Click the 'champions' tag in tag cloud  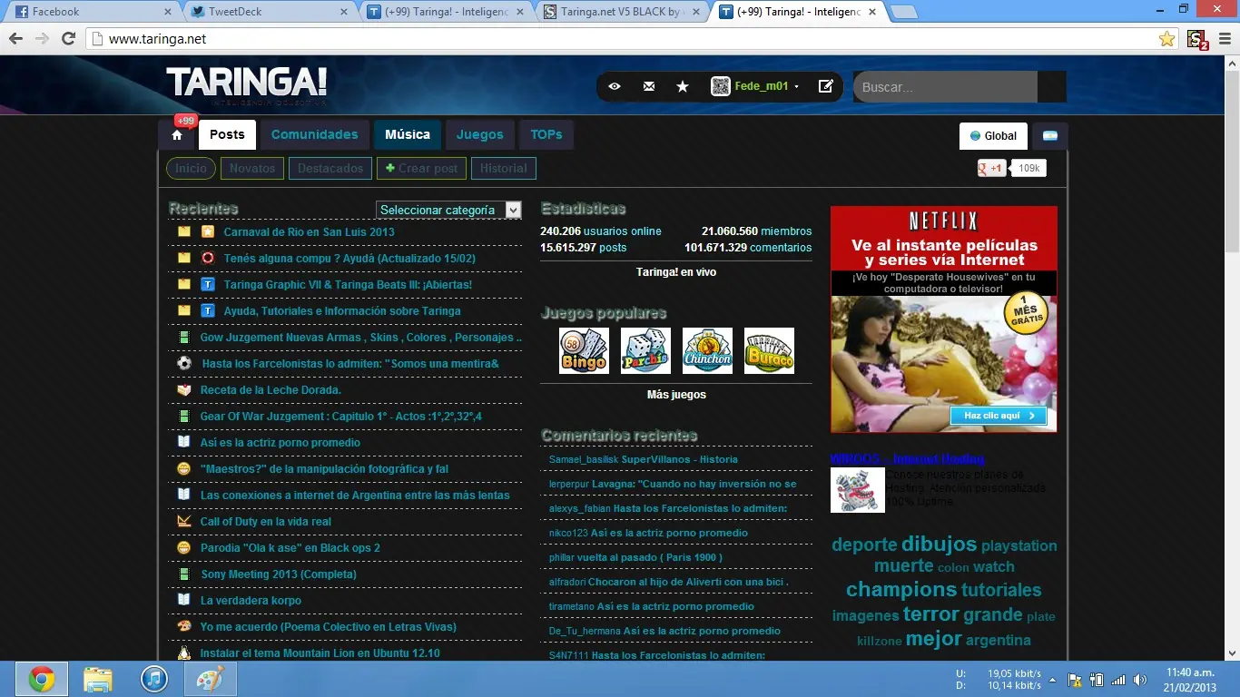coord(901,590)
